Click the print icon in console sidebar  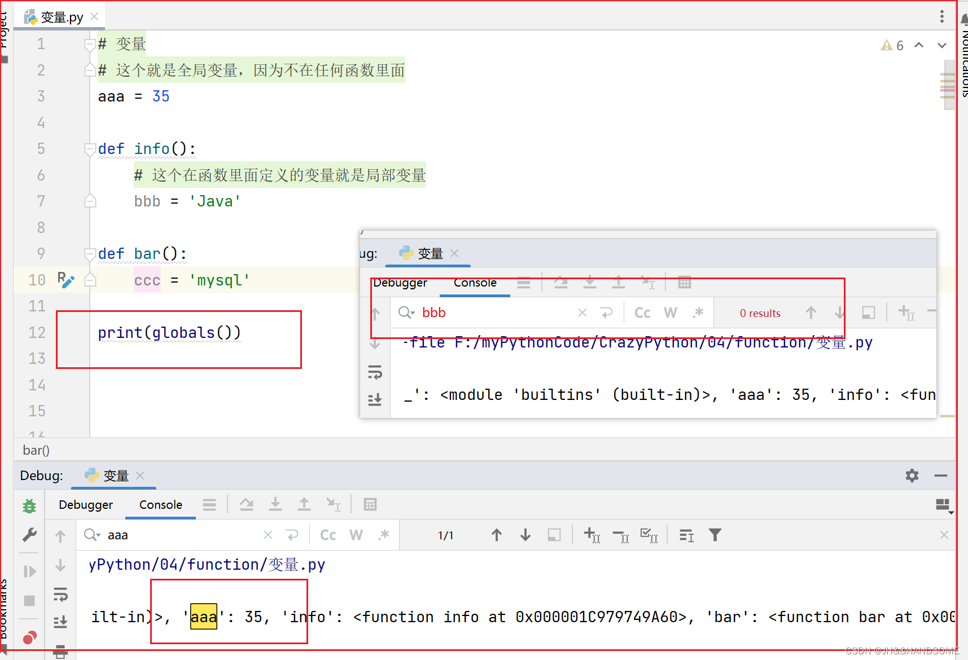(x=60, y=652)
